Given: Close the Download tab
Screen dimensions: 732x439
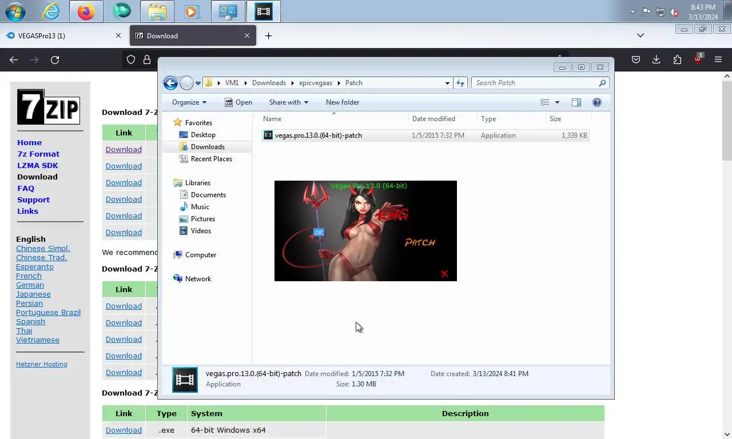Looking at the screenshot, I should pyautogui.click(x=247, y=35).
